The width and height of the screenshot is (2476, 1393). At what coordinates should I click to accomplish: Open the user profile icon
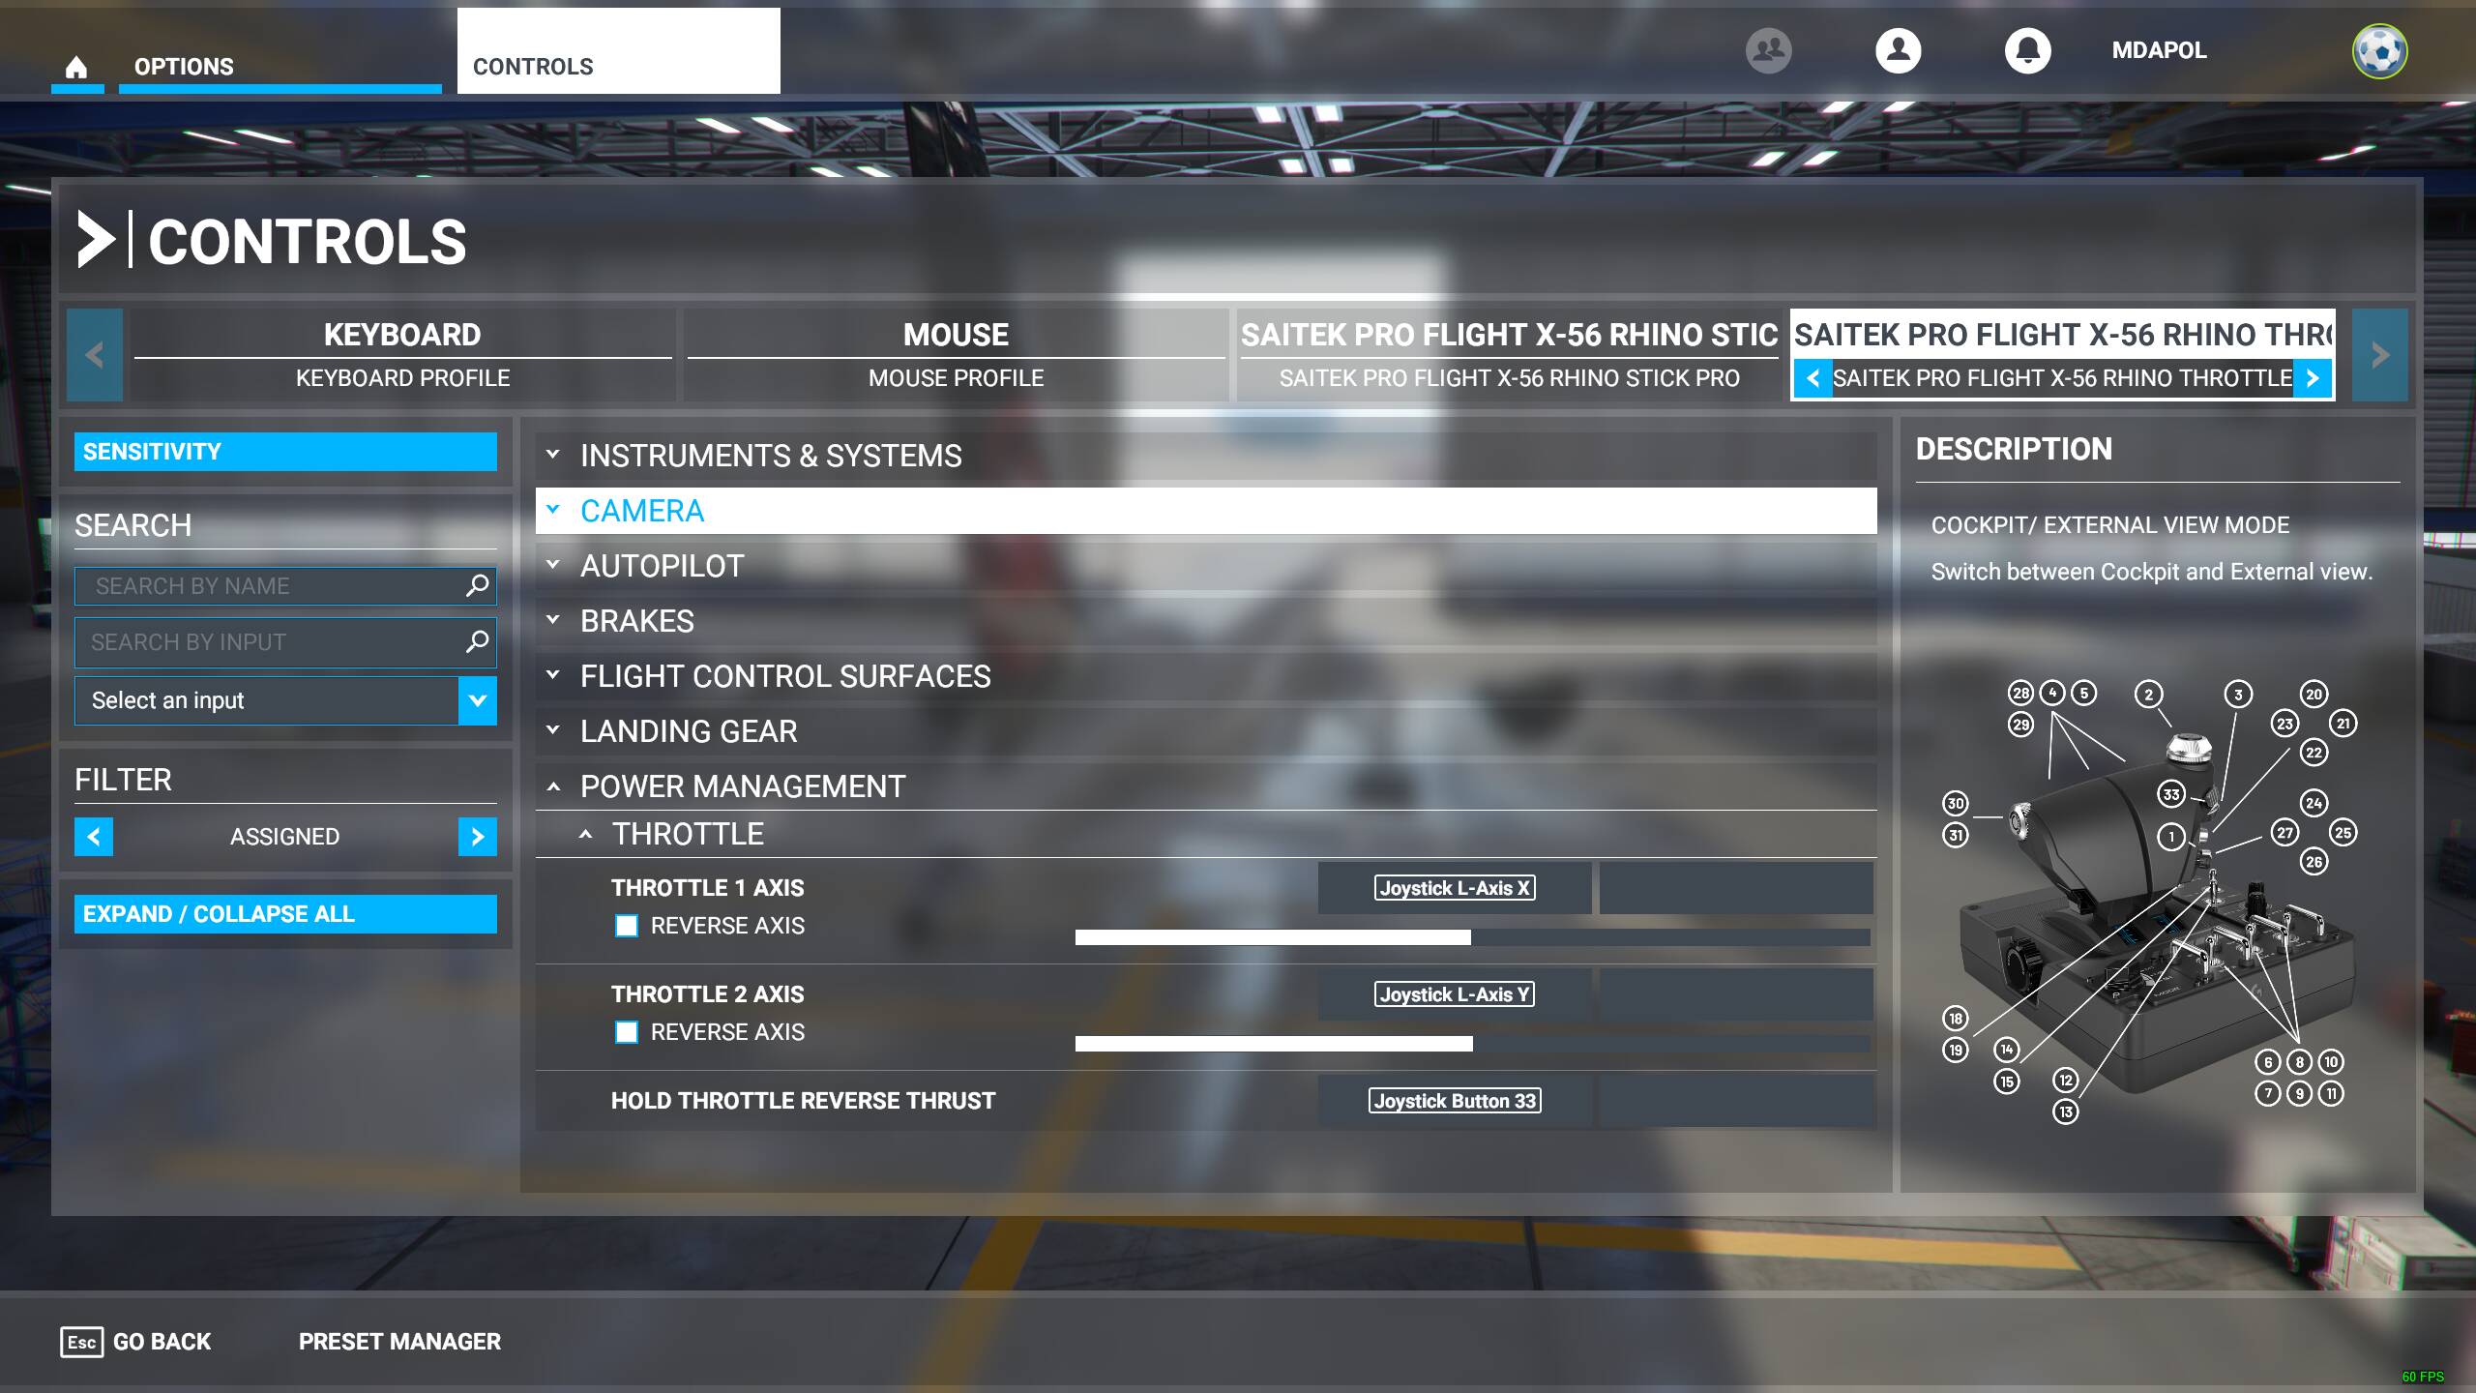1898,50
